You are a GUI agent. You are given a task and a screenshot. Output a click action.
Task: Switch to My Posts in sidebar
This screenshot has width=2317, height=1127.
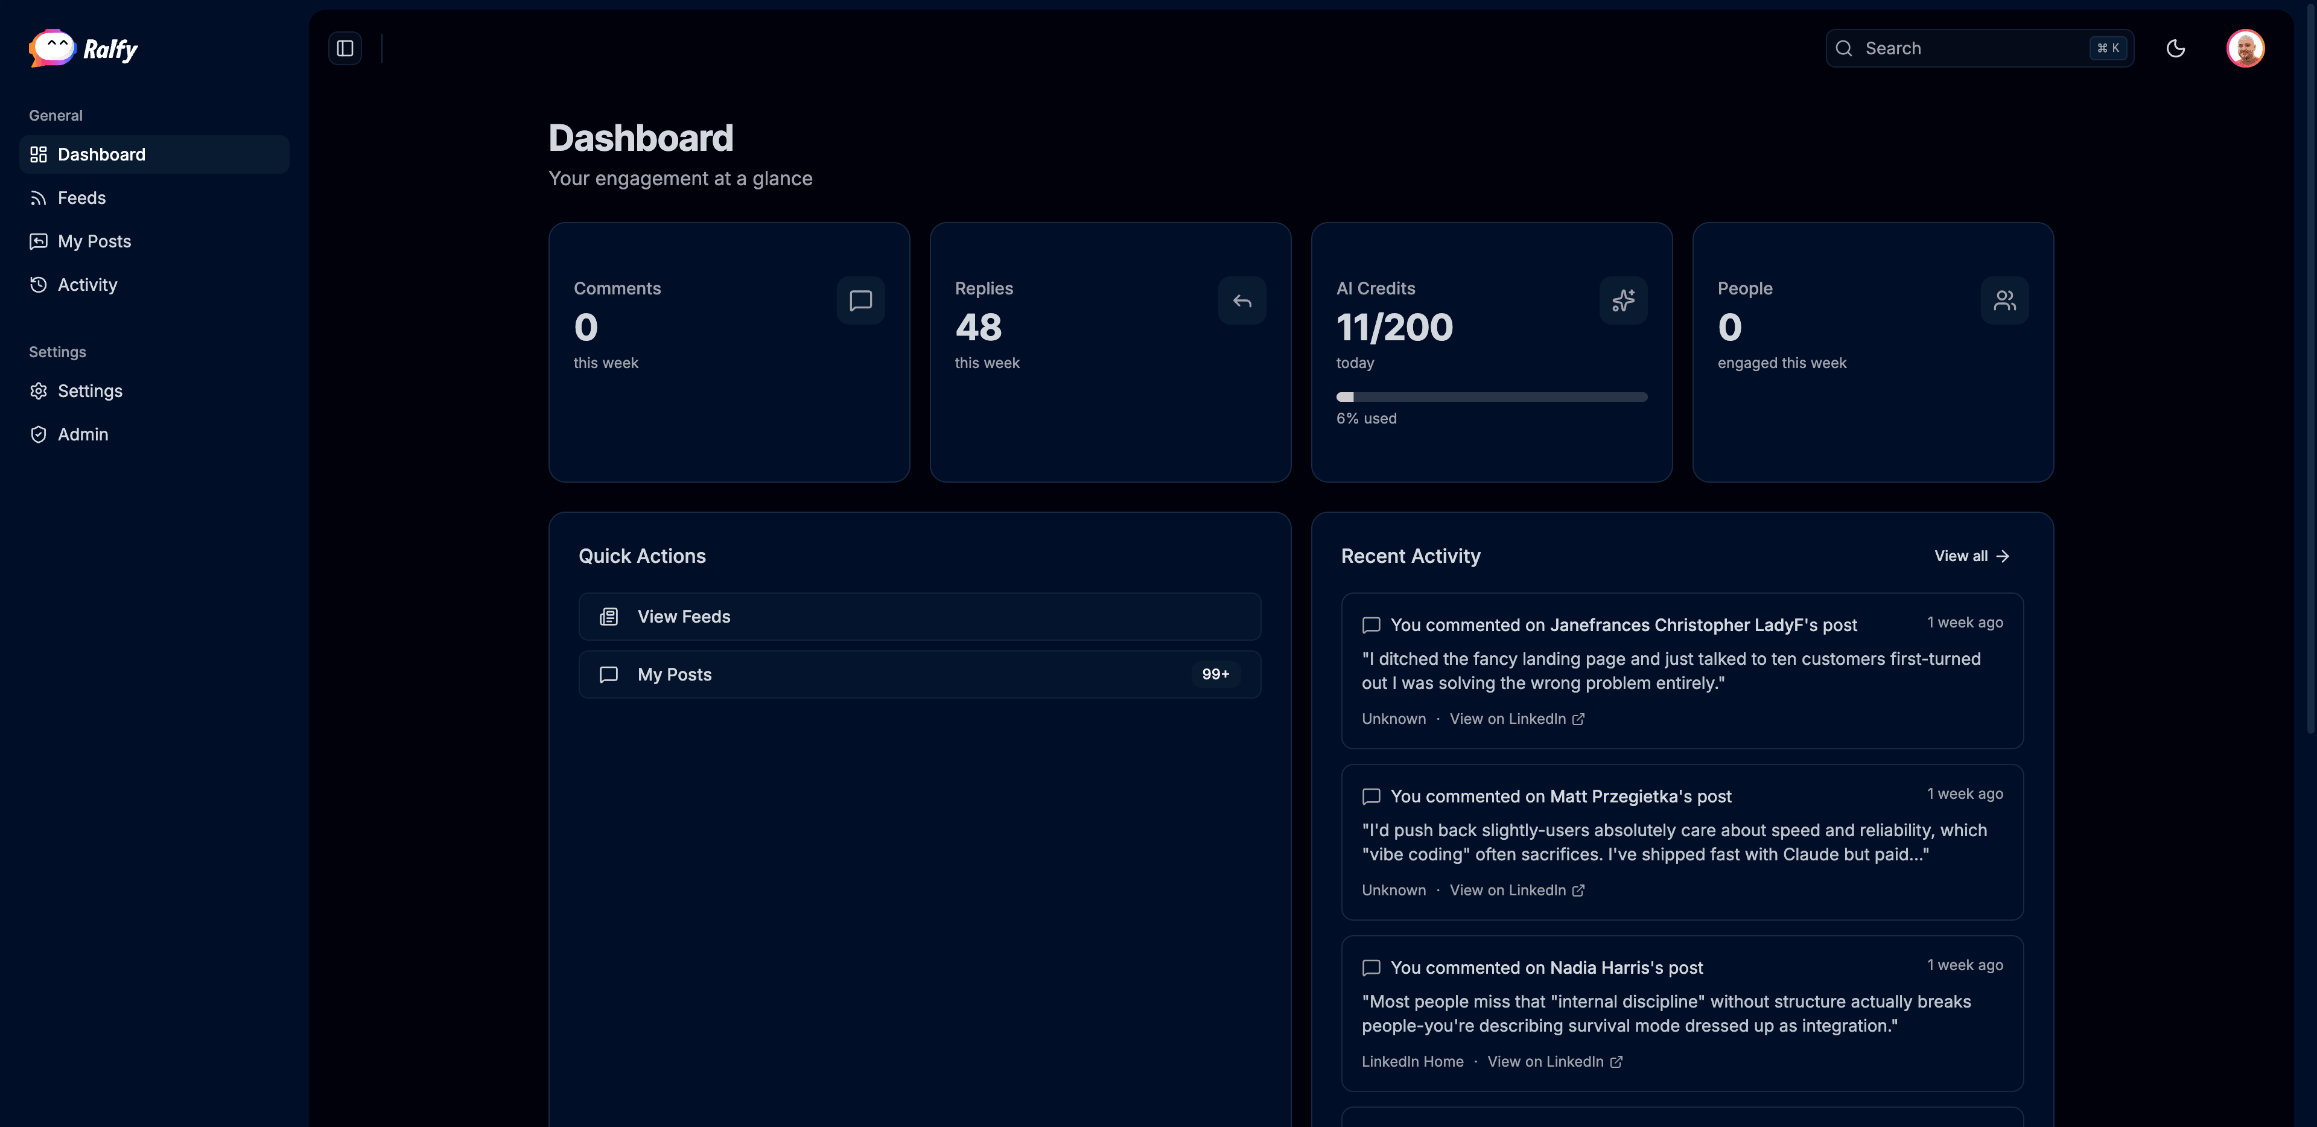click(x=93, y=241)
